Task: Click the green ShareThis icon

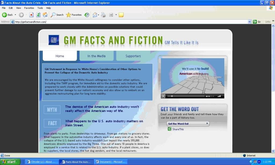Action: tap(169, 129)
